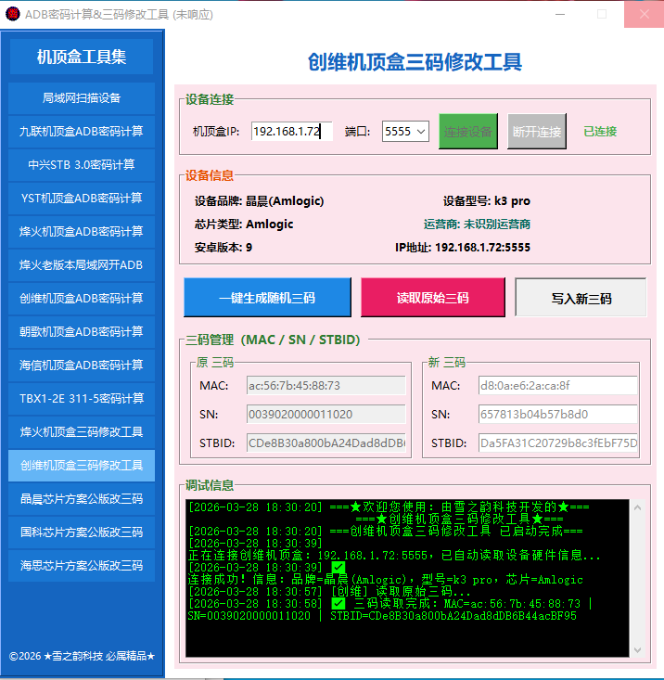Click the 写入新三码 button
Image resolution: width=664 pixels, height=680 pixels.
click(581, 298)
